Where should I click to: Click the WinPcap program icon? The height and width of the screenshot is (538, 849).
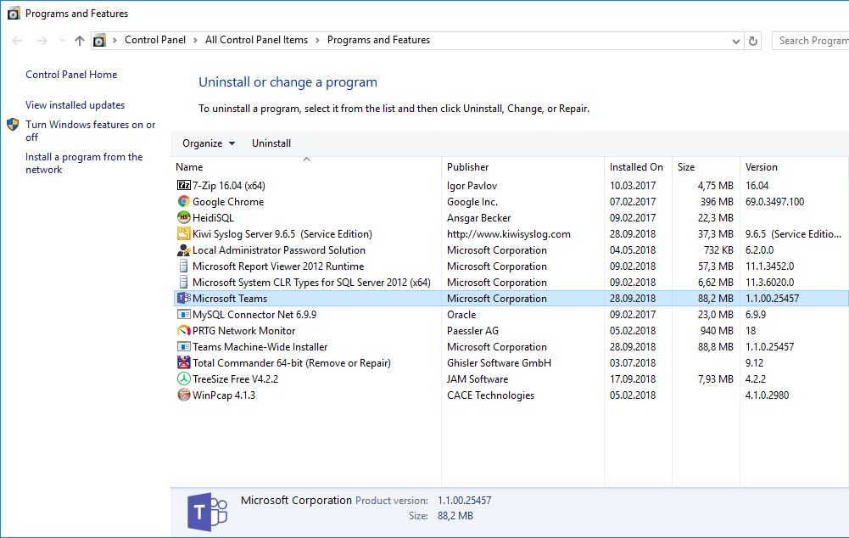click(183, 395)
